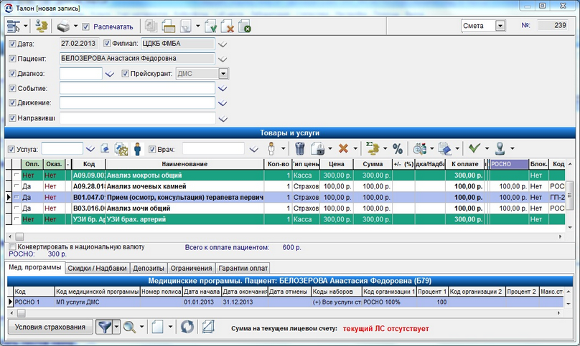Screen dimensions: 580x346
Task: Click the Условия страхования button
Action: pyautogui.click(x=50, y=327)
